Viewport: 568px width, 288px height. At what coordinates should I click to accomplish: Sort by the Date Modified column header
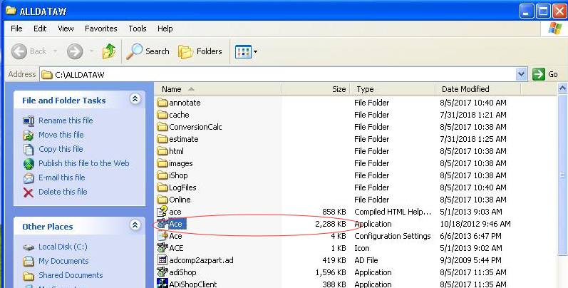click(478, 89)
